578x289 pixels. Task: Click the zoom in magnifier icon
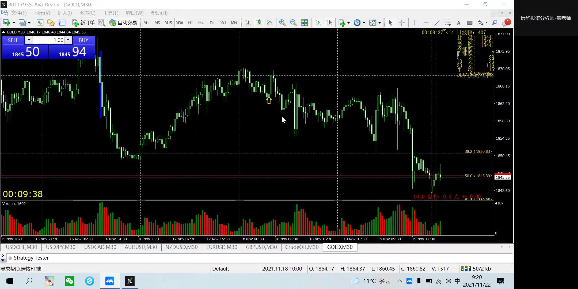pos(282,23)
